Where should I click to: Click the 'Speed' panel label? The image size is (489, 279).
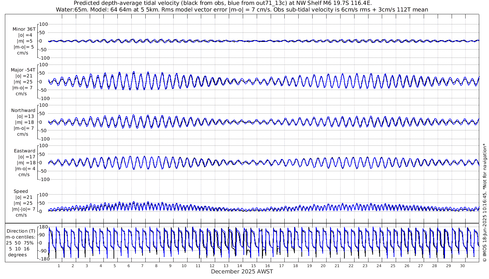point(21,191)
